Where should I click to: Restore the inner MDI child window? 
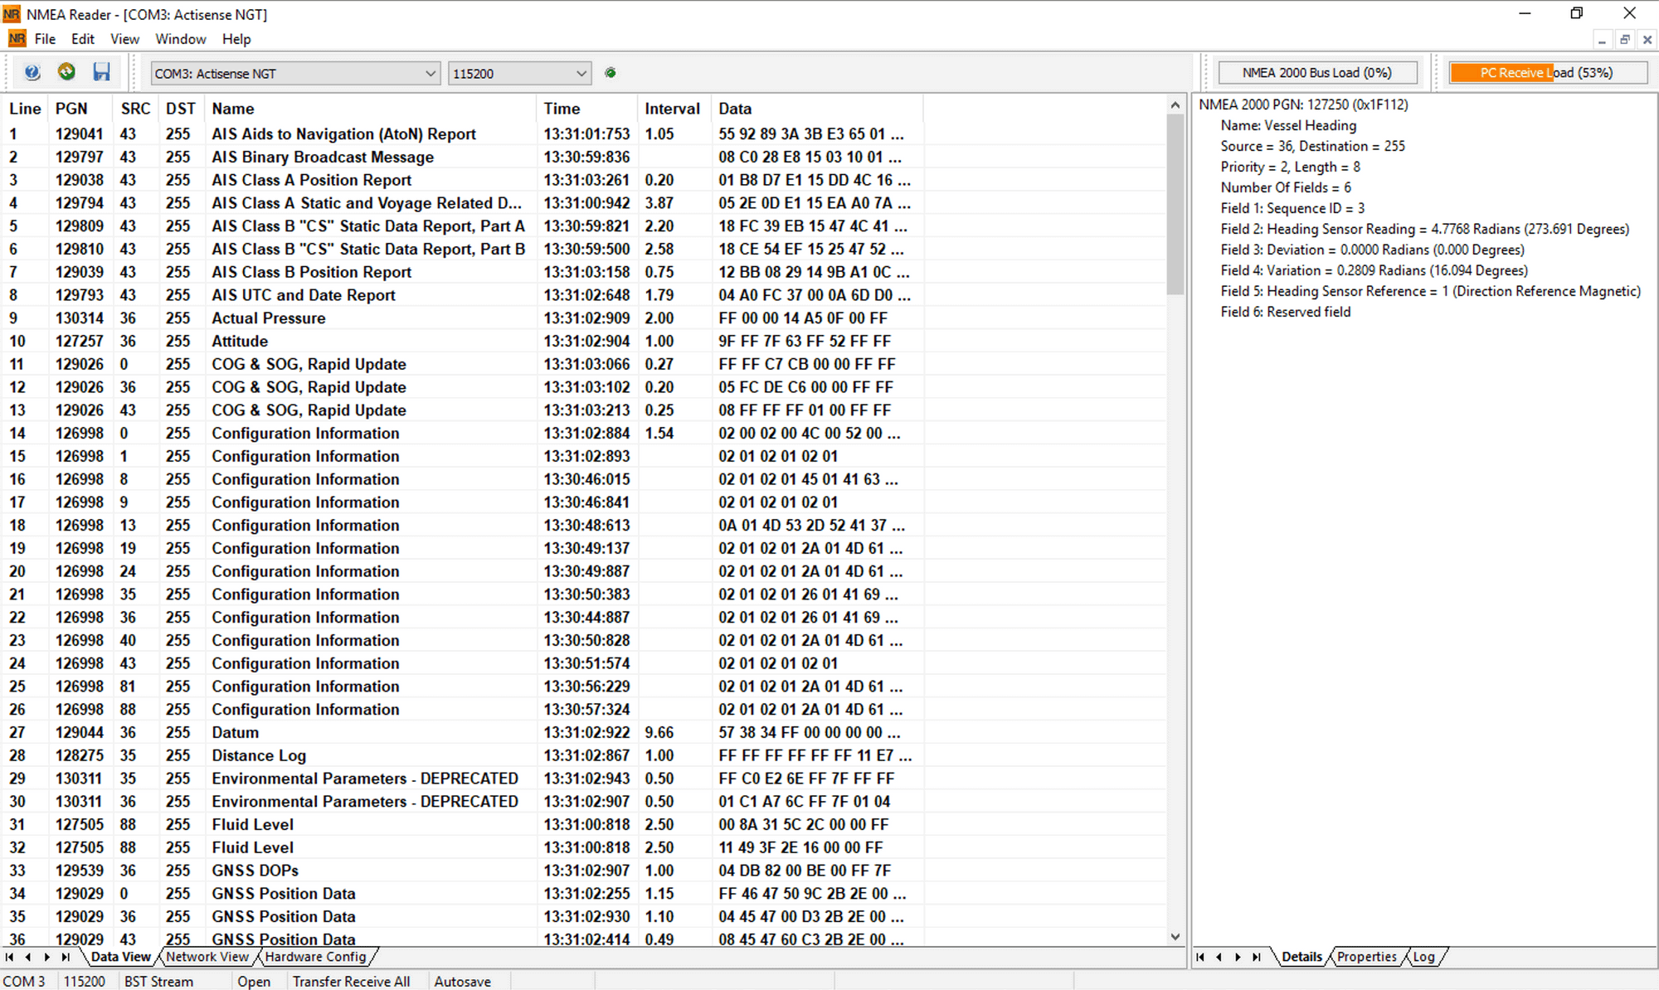coord(1624,40)
